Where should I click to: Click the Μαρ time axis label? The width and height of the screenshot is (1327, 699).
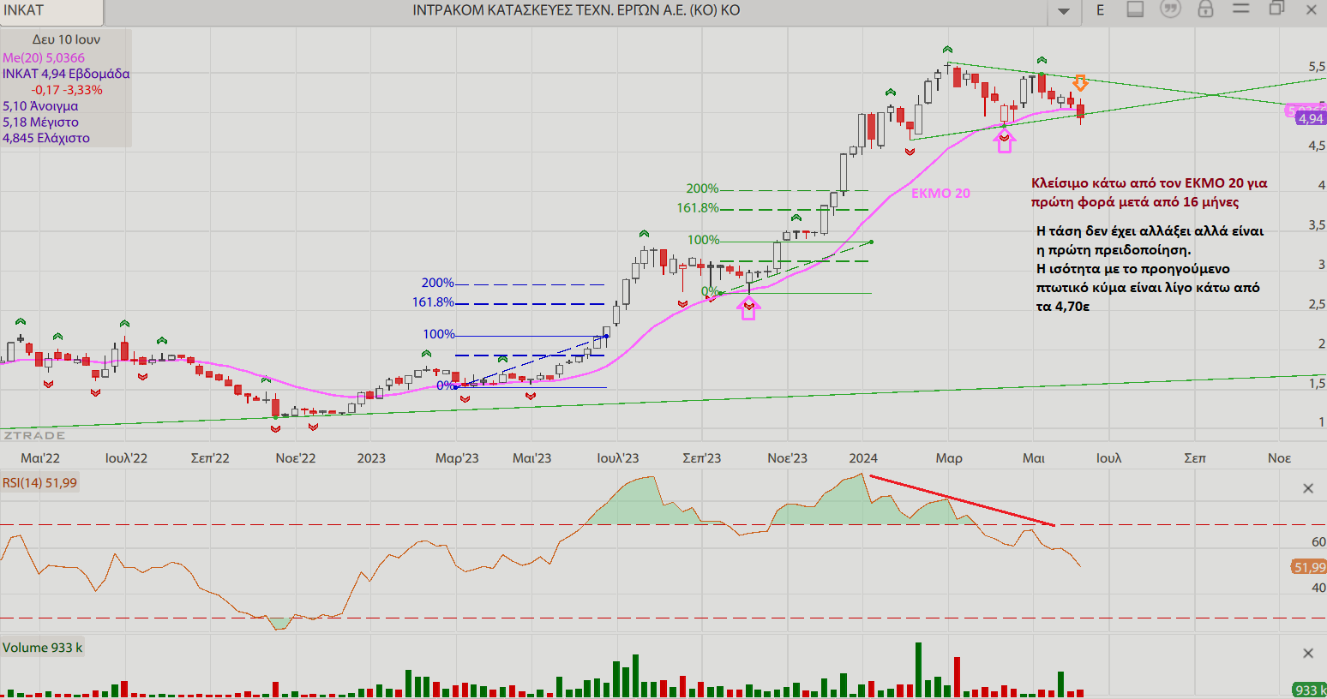coord(949,458)
